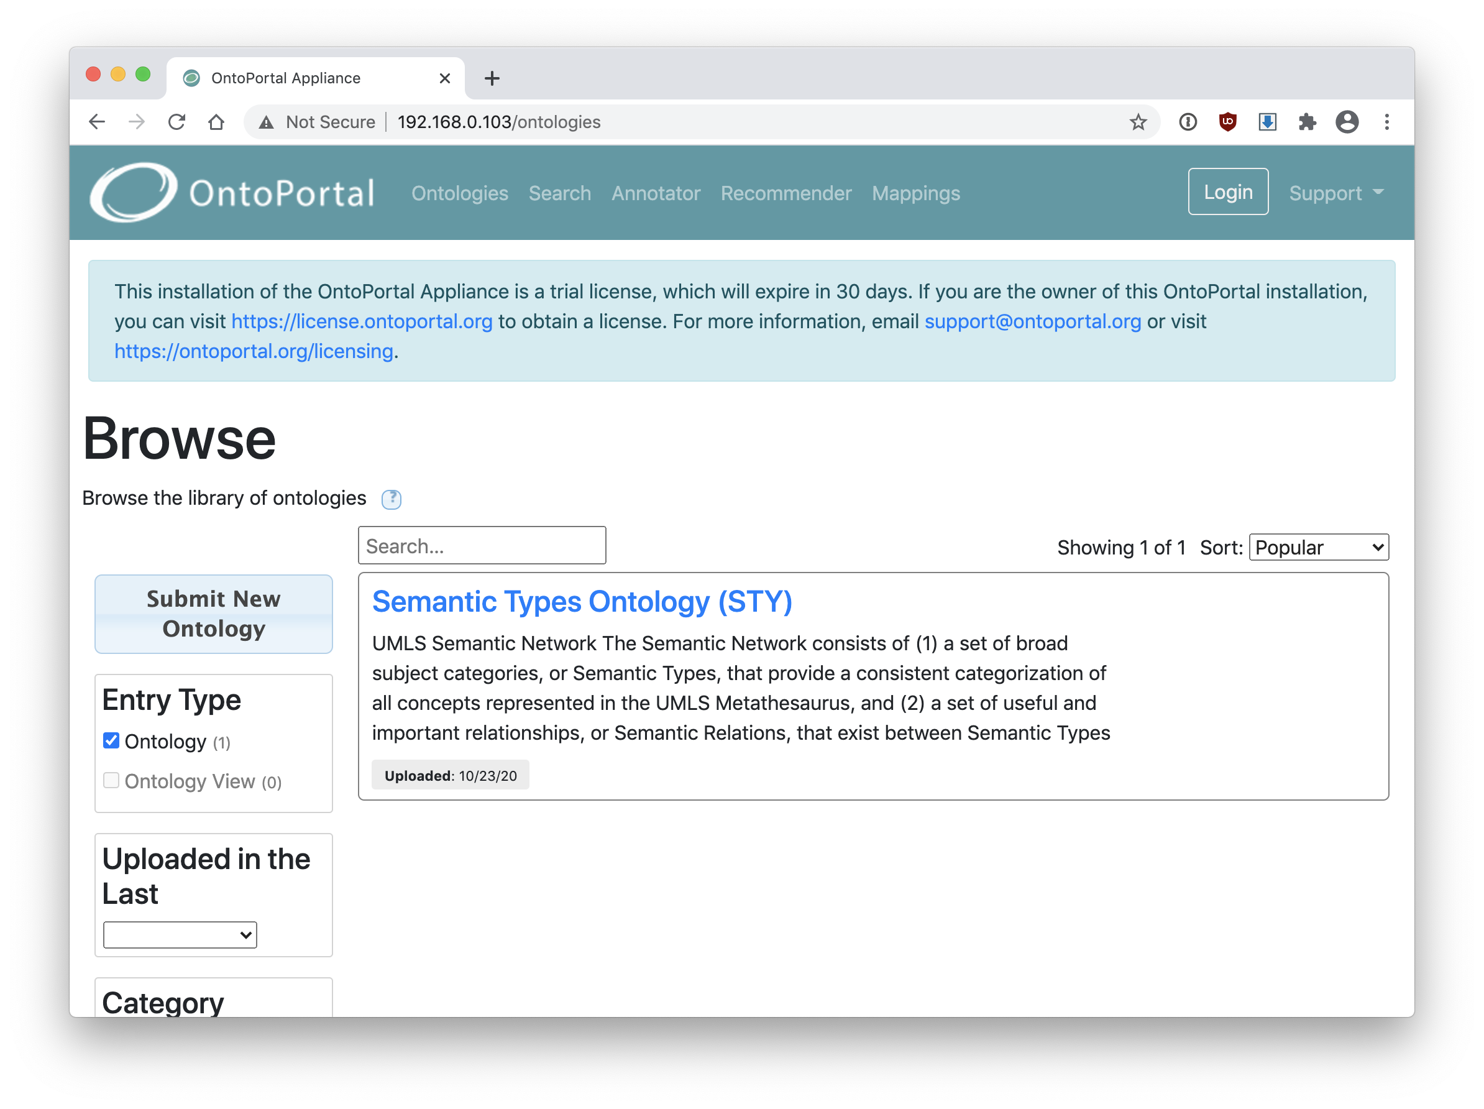Open the Annotator nav item
The width and height of the screenshot is (1484, 1109).
click(x=656, y=193)
